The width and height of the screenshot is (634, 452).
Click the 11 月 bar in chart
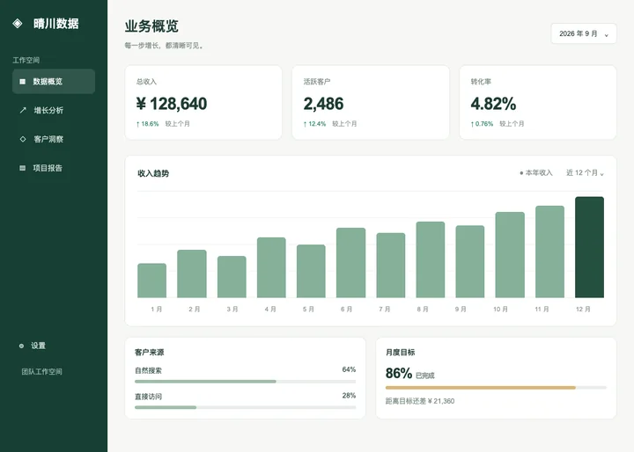[x=549, y=252]
